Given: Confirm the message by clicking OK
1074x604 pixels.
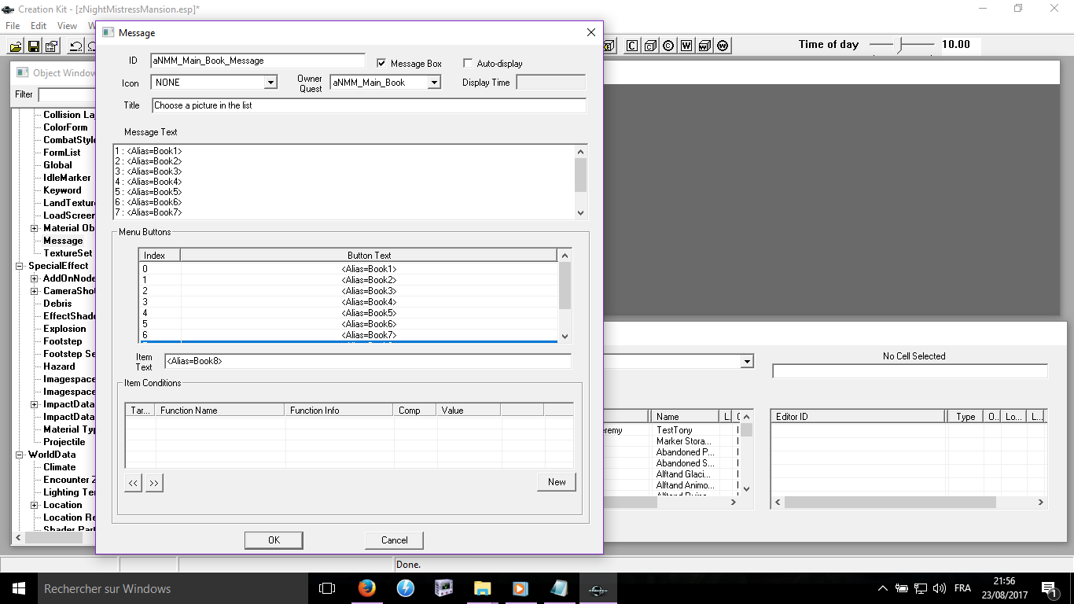Looking at the screenshot, I should 273,540.
